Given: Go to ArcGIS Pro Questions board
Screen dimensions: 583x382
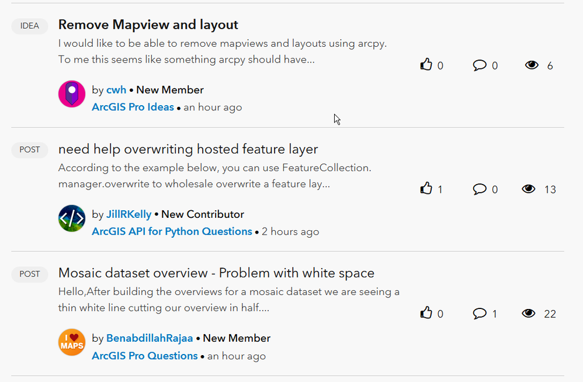Looking at the screenshot, I should point(145,356).
